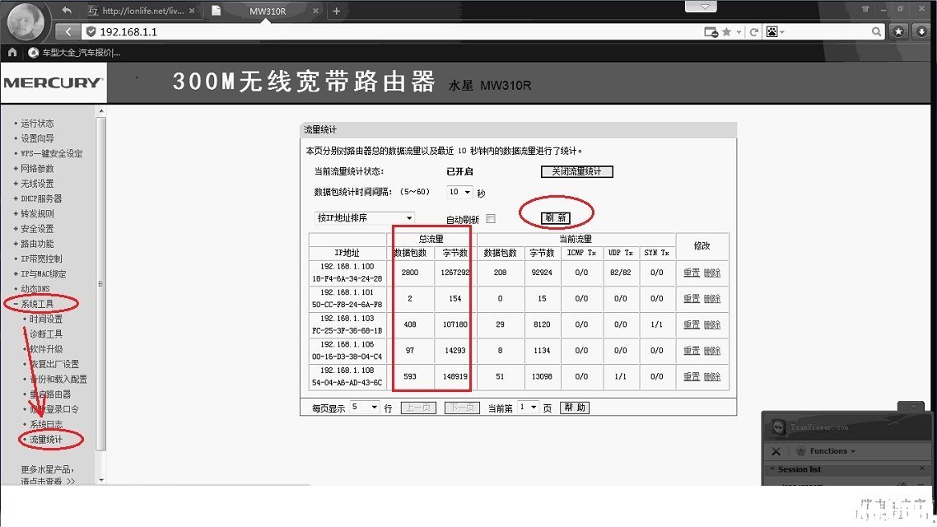Click the 上一页 previous page button
The image size is (937, 527).
[418, 408]
